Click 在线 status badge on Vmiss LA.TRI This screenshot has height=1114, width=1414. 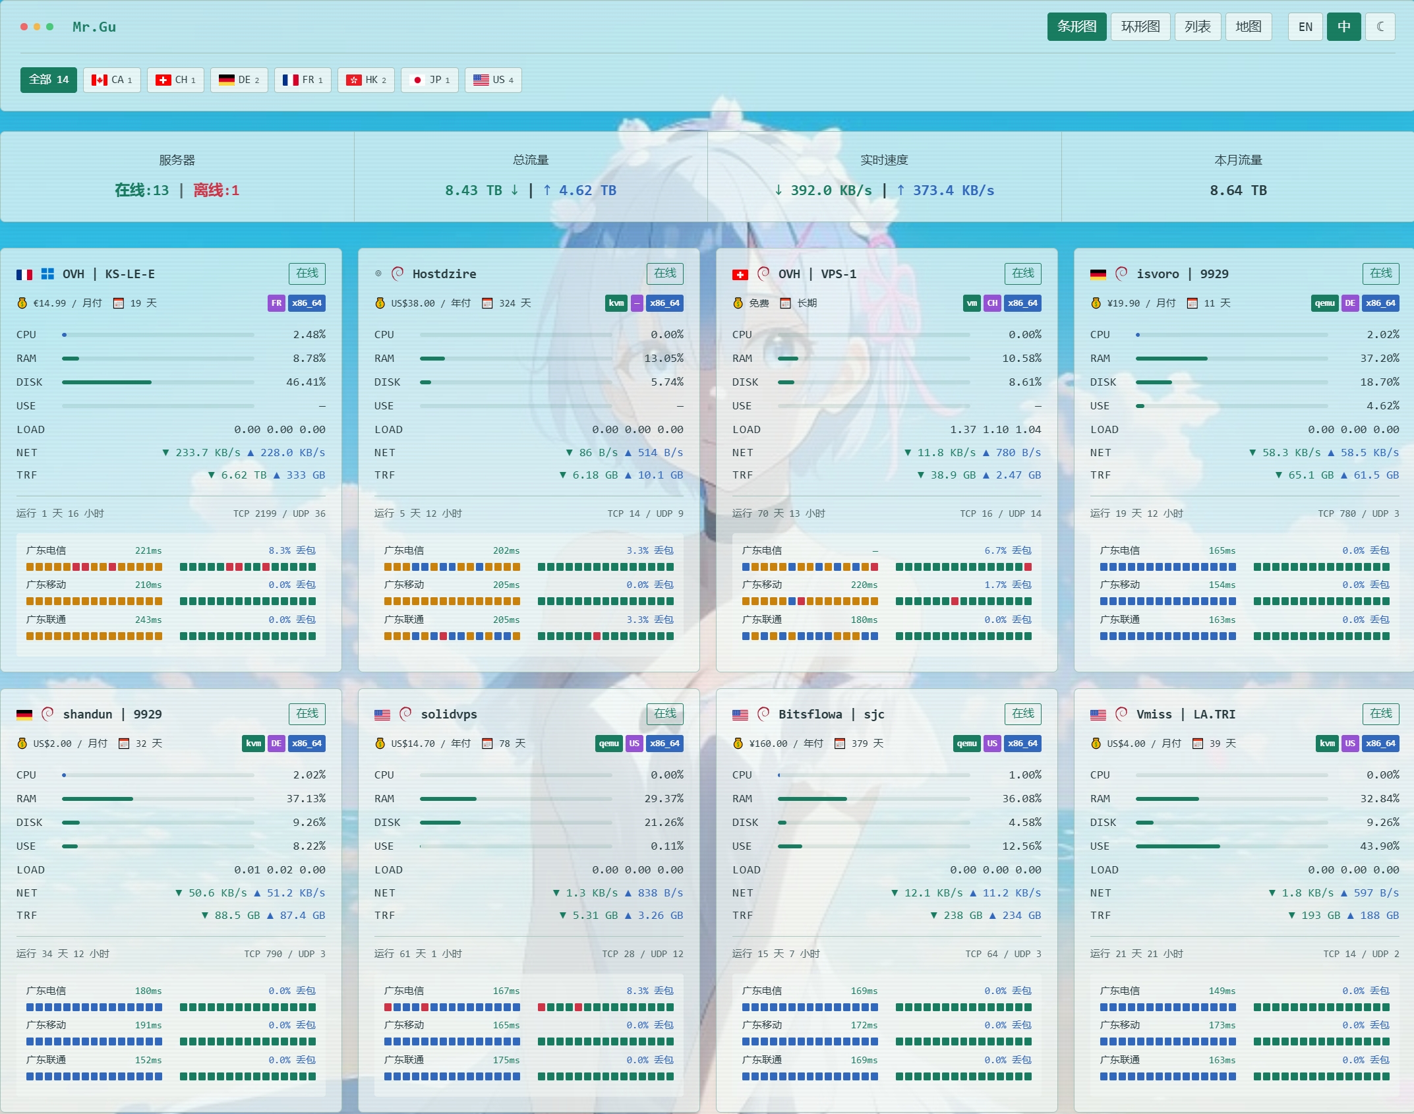[1380, 714]
